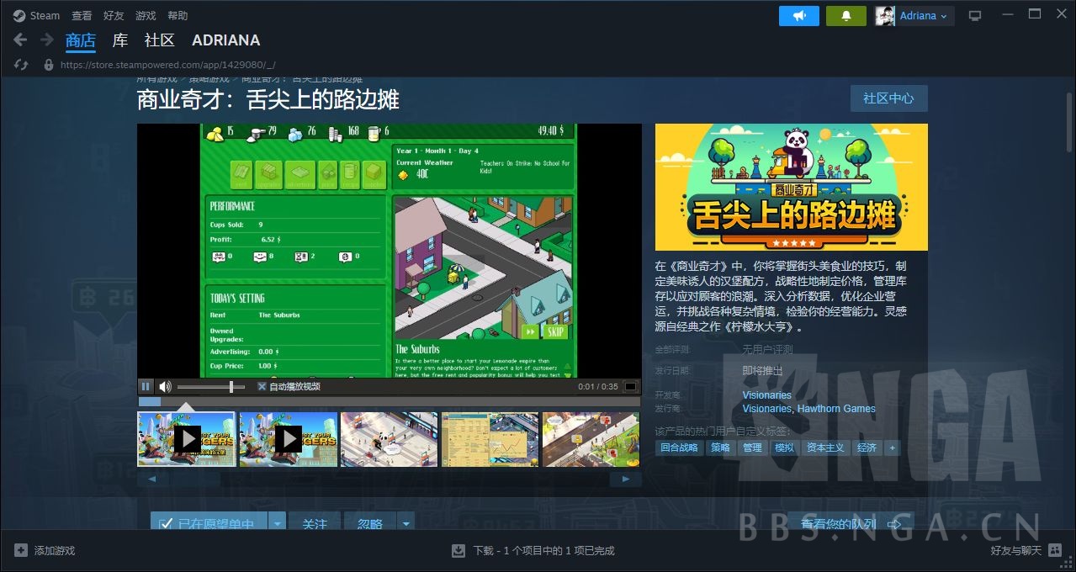
Task: Open the announcements megaphone button
Action: 799,15
